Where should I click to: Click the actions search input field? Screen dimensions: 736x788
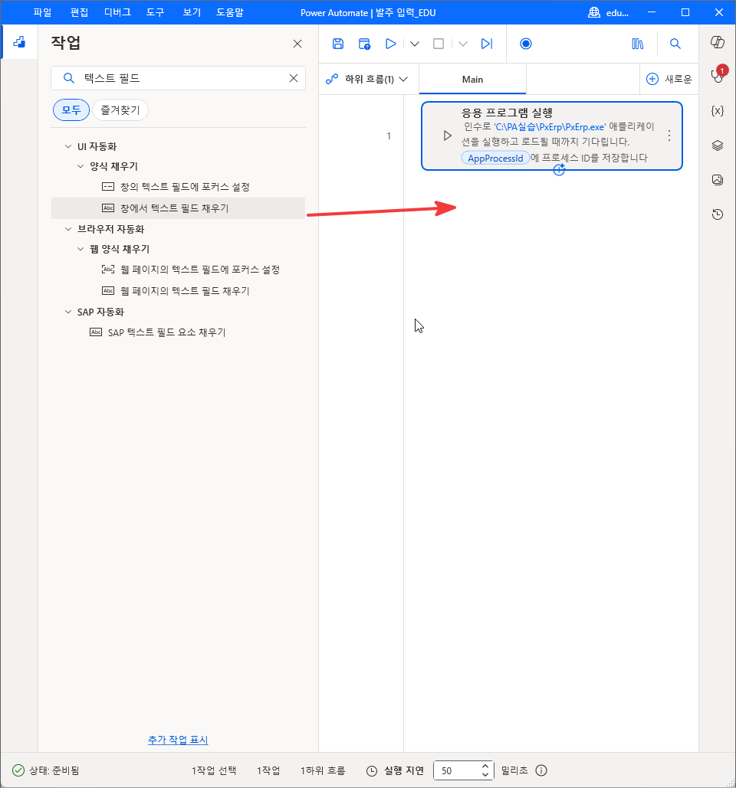(178, 78)
